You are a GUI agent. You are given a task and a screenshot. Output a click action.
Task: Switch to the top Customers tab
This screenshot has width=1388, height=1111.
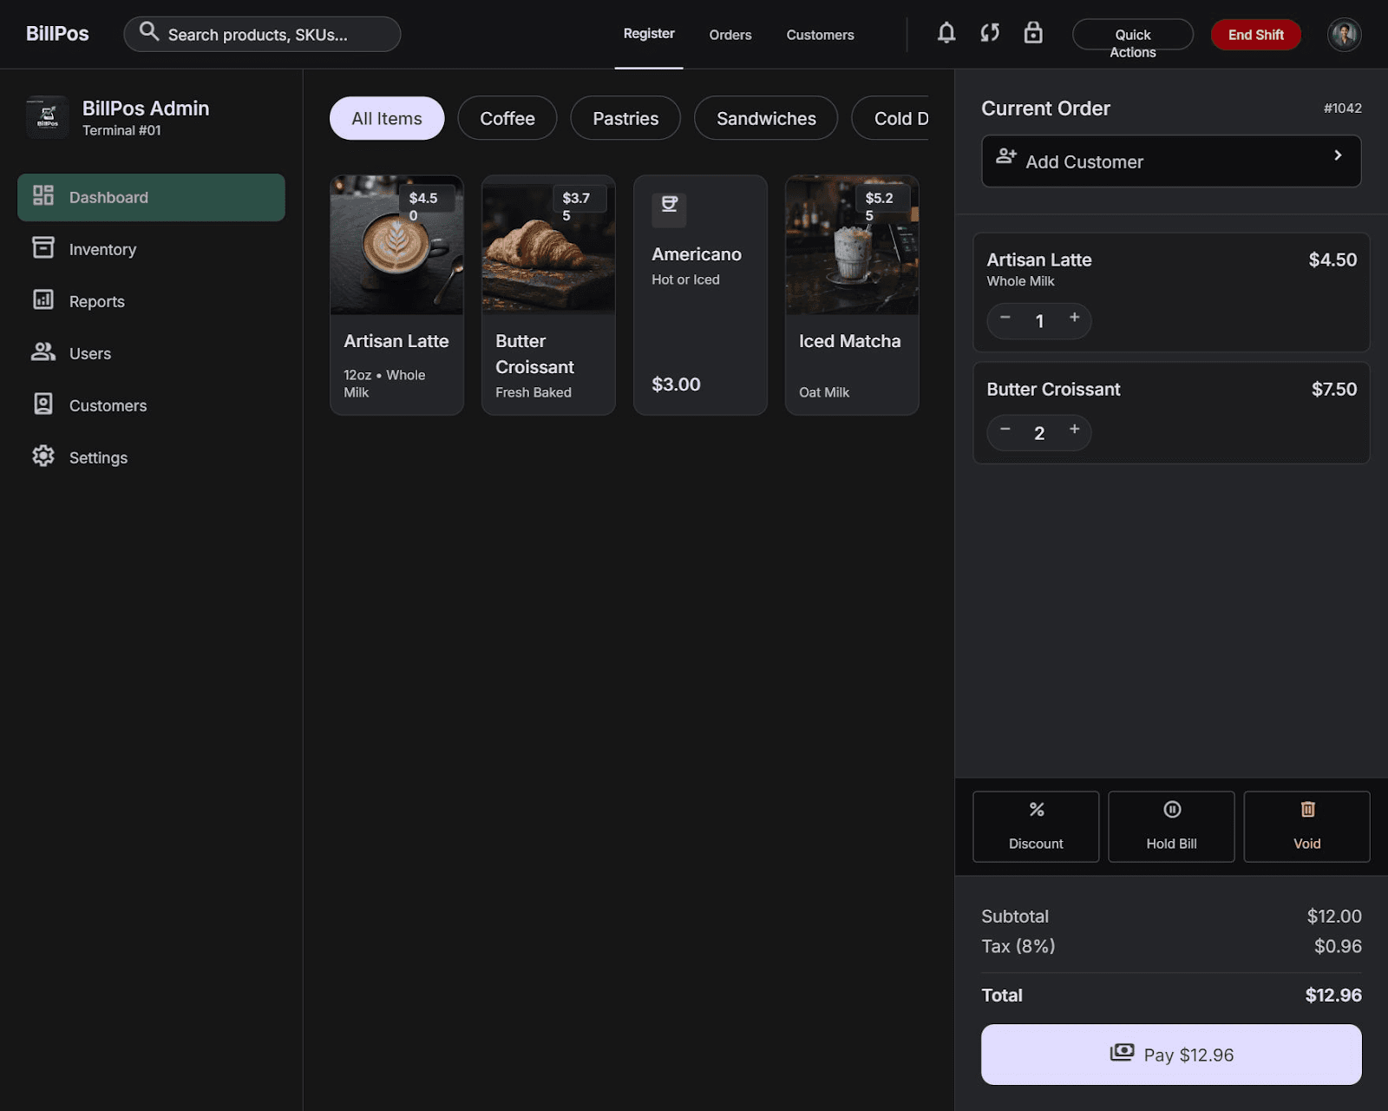click(820, 35)
